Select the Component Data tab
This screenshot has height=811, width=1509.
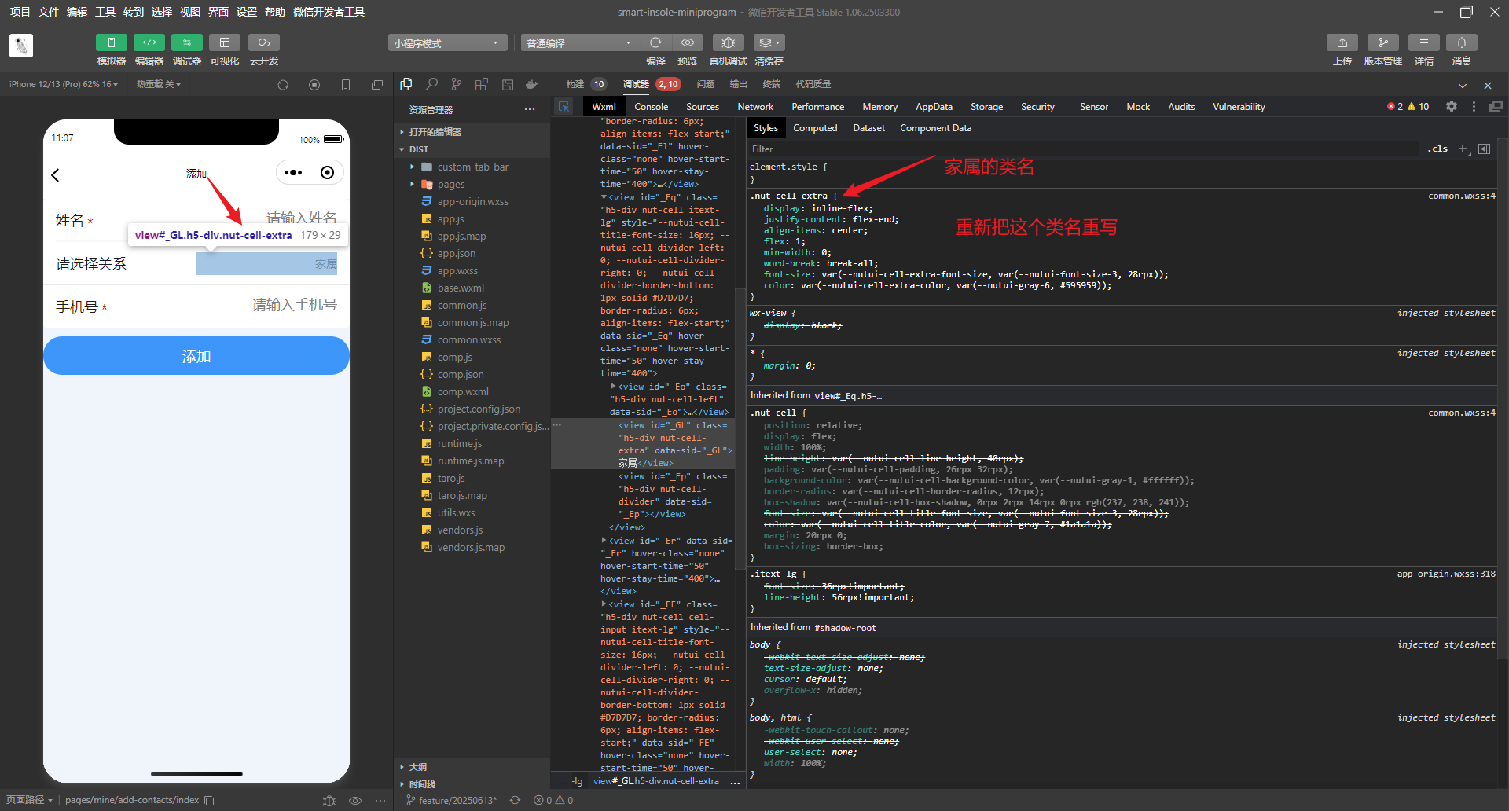point(935,128)
